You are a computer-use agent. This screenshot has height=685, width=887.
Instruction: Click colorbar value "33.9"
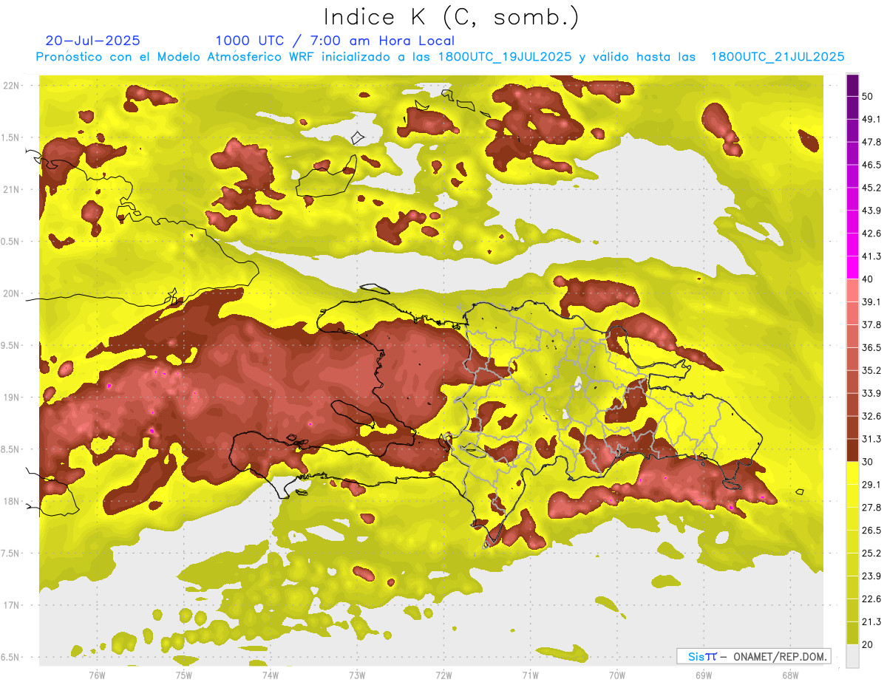(x=871, y=393)
